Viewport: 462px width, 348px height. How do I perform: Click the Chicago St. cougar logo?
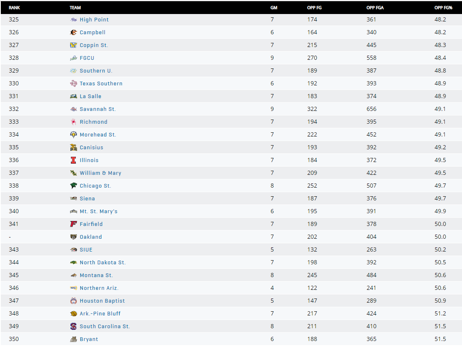coord(73,186)
